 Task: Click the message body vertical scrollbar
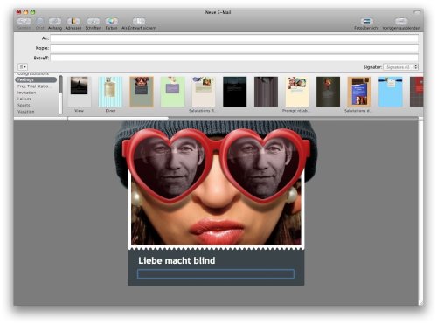[x=420, y=211]
